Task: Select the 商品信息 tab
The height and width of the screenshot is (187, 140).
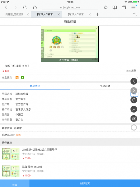Action: click(x=35, y=86)
